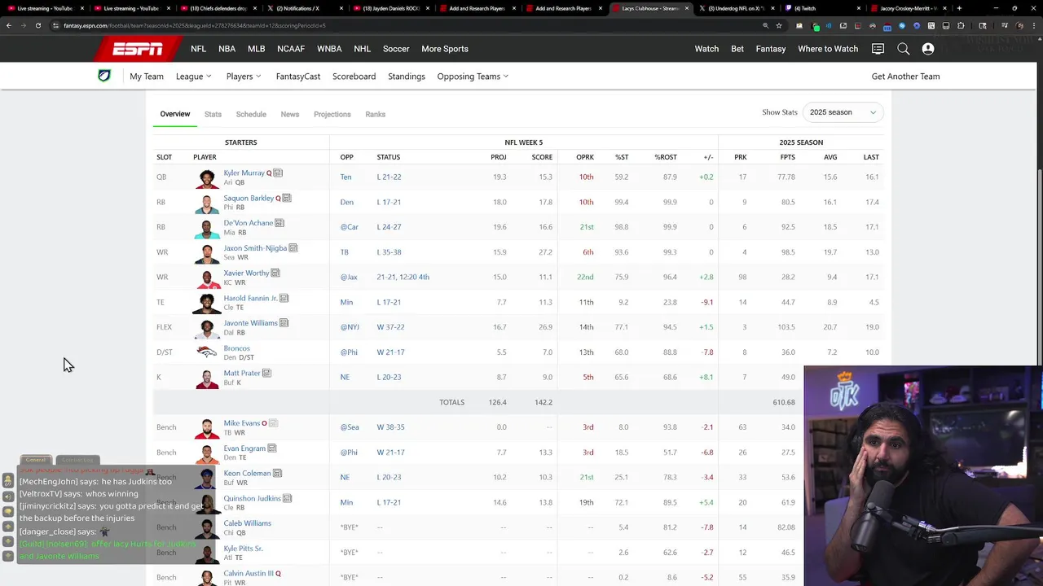Click Saquon Barkley's player headshot
The height and width of the screenshot is (586, 1043).
pos(208,203)
